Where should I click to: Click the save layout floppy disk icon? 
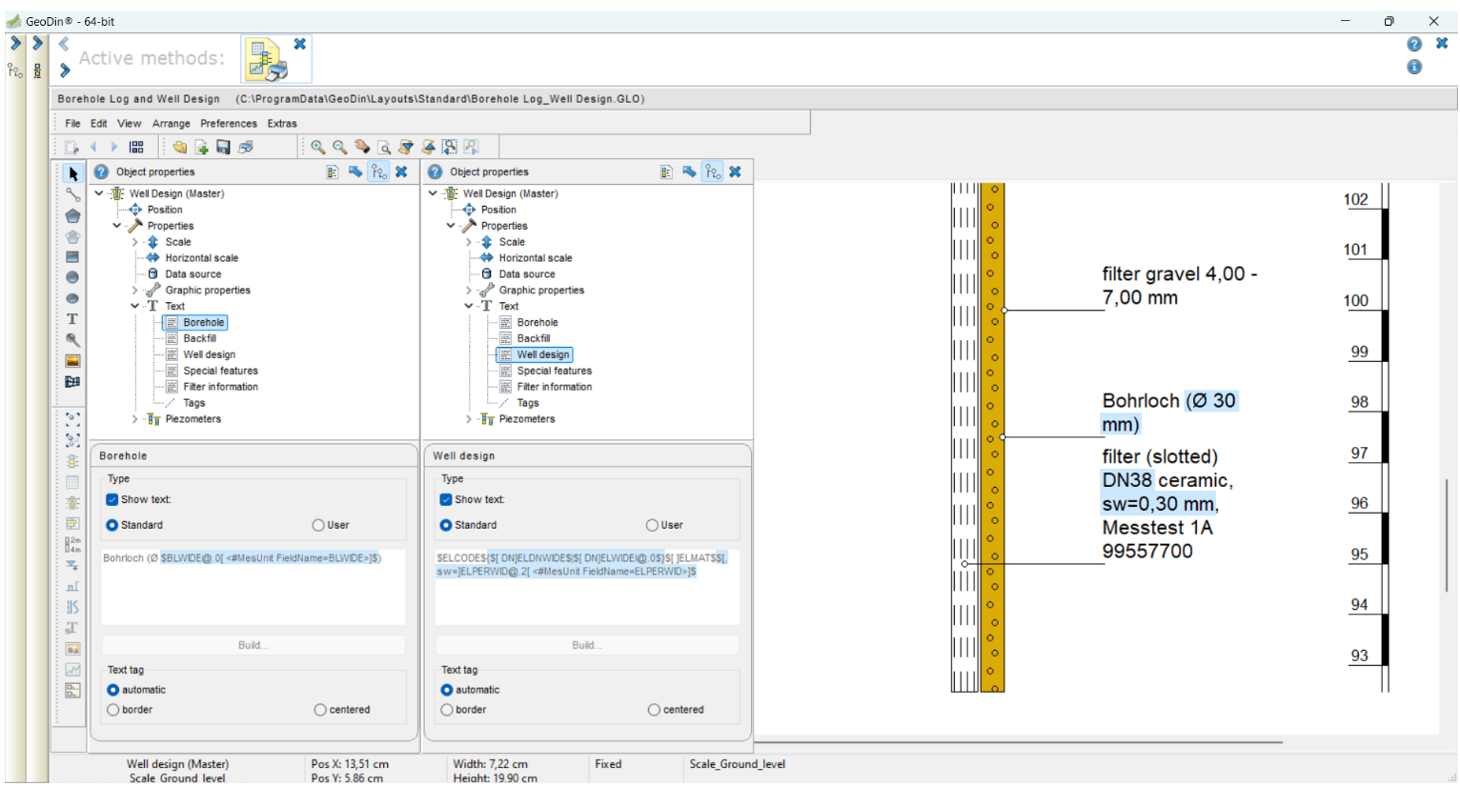point(223,147)
